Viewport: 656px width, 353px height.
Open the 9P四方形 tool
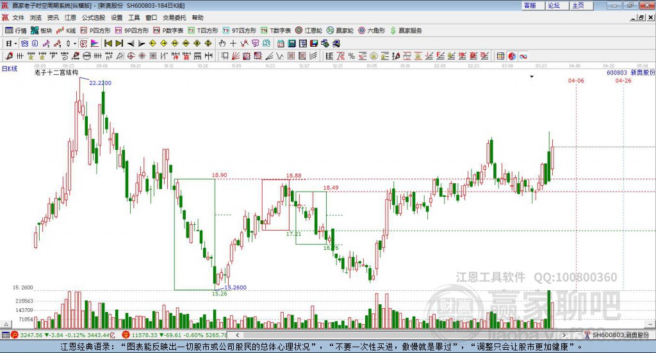132,31
